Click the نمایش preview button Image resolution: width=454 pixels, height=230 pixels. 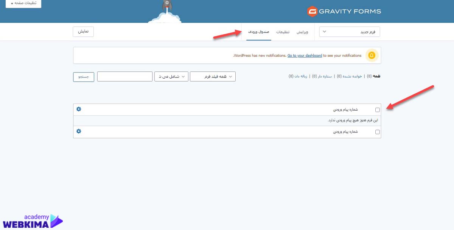(83, 32)
